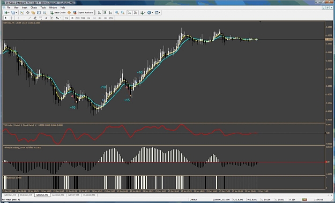
Task: Launch MetaEditor from the toolbar
Action: coord(69,13)
